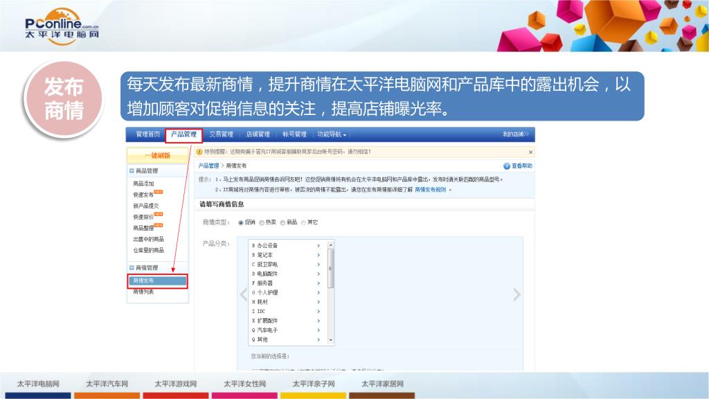Click the warning icon in the notice bar
Image resolution: width=709 pixels, height=399 pixels.
[199, 152]
